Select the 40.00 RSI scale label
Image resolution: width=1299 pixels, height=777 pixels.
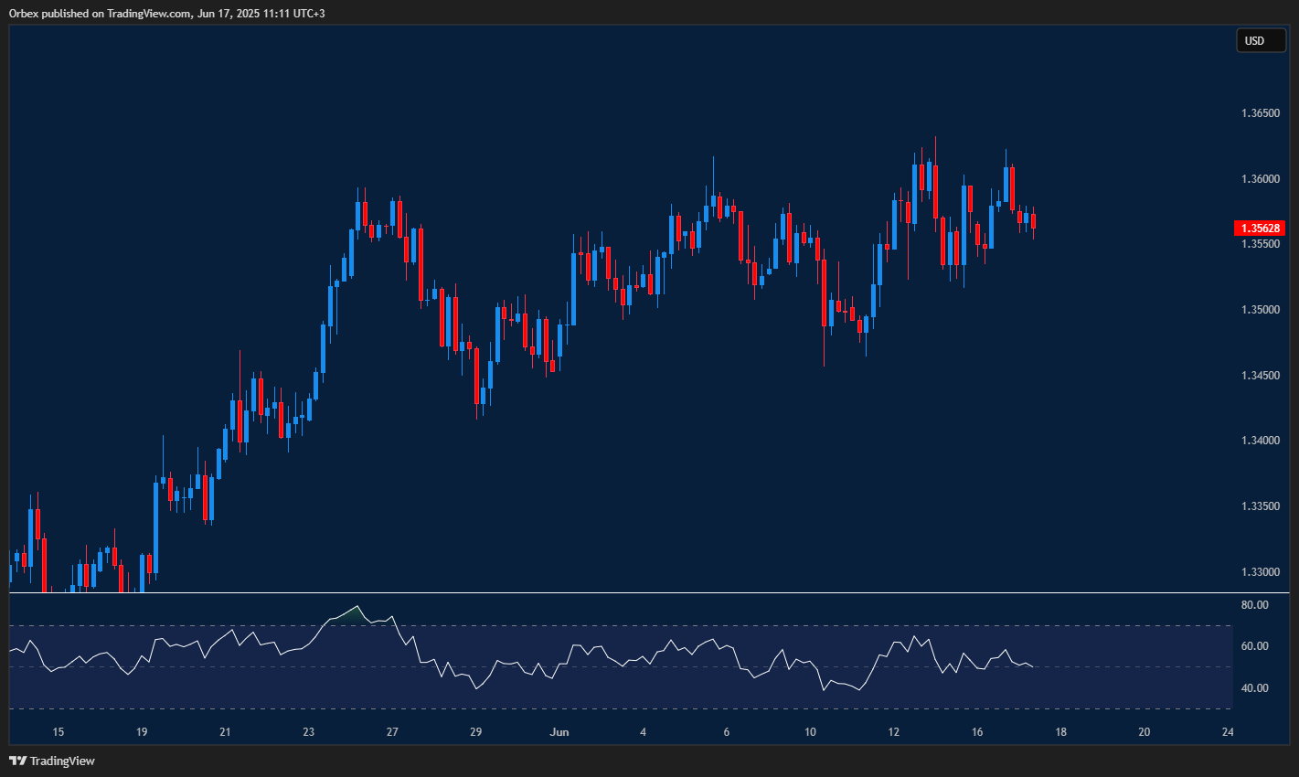pyautogui.click(x=1254, y=688)
